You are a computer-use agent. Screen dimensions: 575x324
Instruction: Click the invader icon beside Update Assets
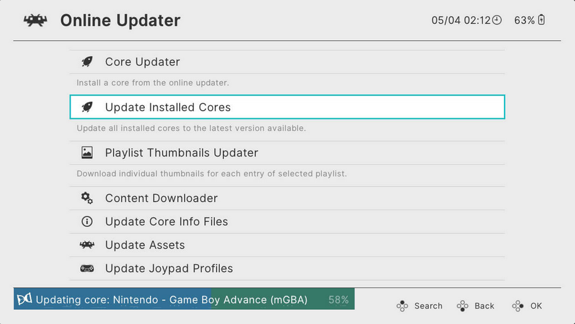[x=87, y=245]
